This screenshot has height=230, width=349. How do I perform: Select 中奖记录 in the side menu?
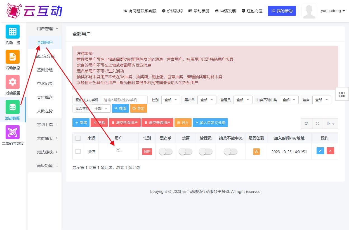pyautogui.click(x=45, y=84)
